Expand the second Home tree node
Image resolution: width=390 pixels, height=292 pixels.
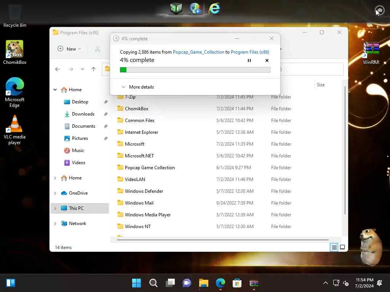[55, 178]
